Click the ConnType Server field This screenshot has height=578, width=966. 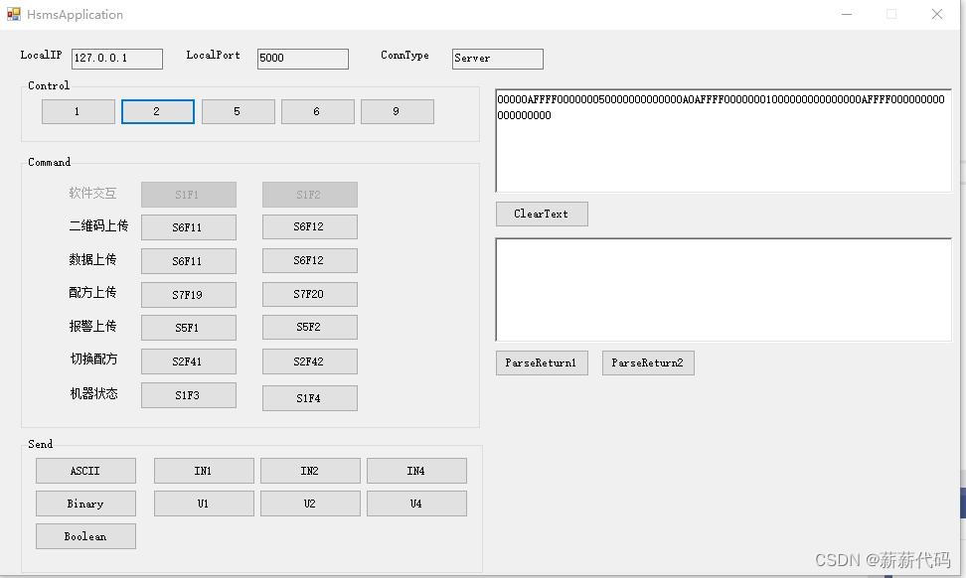click(x=498, y=59)
